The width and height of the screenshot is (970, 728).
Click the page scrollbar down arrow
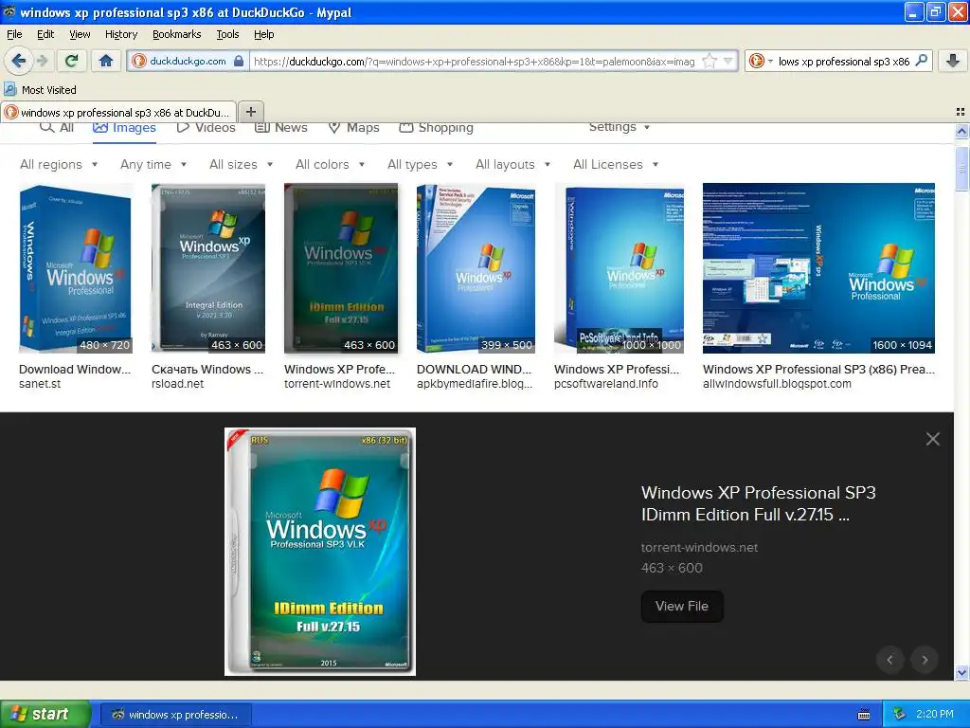click(x=961, y=673)
